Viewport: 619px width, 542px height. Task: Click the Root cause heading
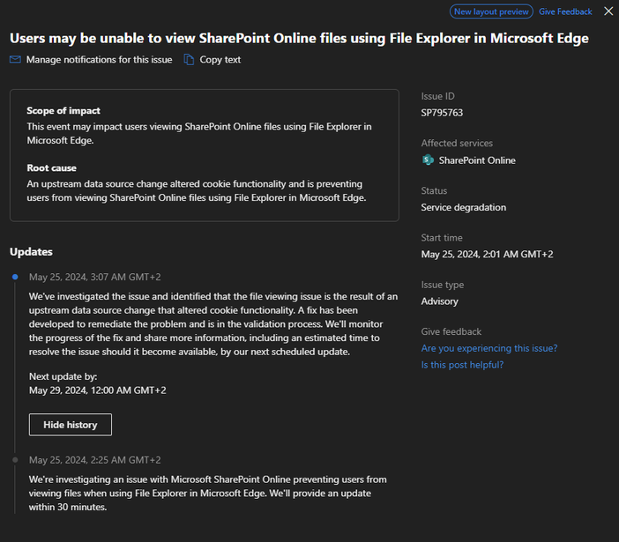tap(51, 168)
